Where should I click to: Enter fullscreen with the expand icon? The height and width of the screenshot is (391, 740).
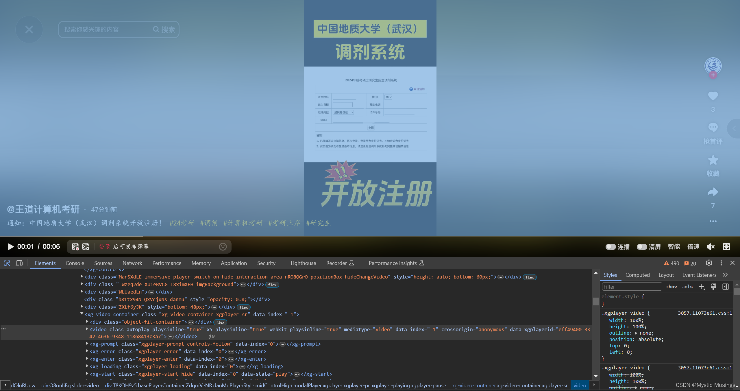click(x=726, y=247)
